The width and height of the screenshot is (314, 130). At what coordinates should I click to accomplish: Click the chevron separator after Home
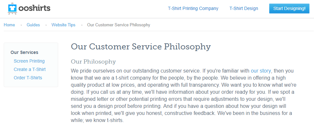21,25
